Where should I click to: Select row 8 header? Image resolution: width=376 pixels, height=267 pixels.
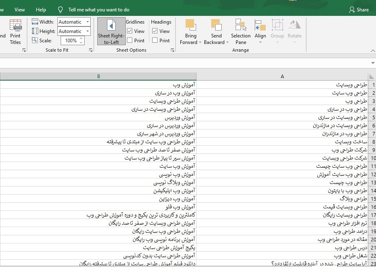372,142
